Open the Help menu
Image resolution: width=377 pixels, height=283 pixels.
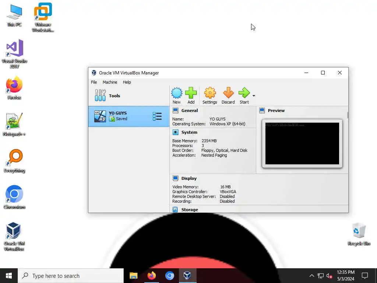127,82
